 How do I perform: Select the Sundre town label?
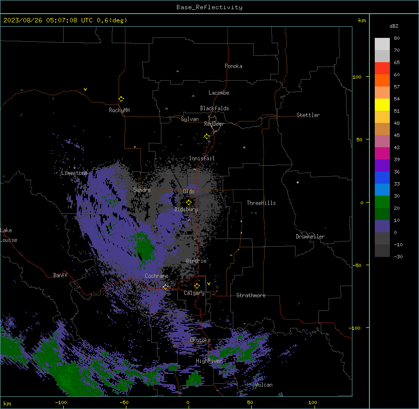(x=142, y=190)
